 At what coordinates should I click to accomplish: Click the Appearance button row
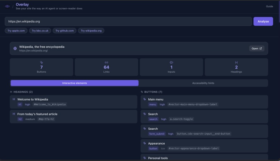tap(204, 146)
